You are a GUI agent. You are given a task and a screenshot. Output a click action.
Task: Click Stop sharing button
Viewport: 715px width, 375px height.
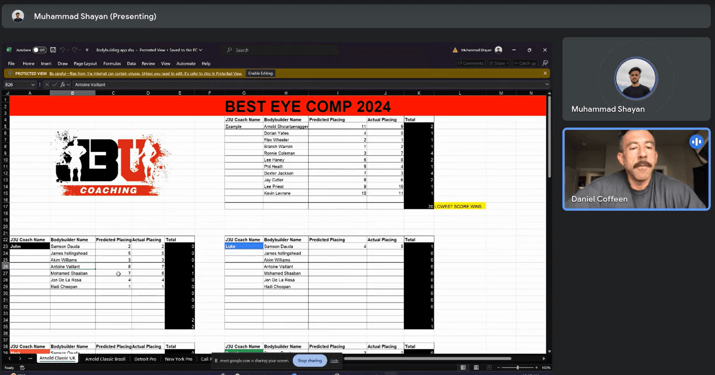tap(309, 360)
